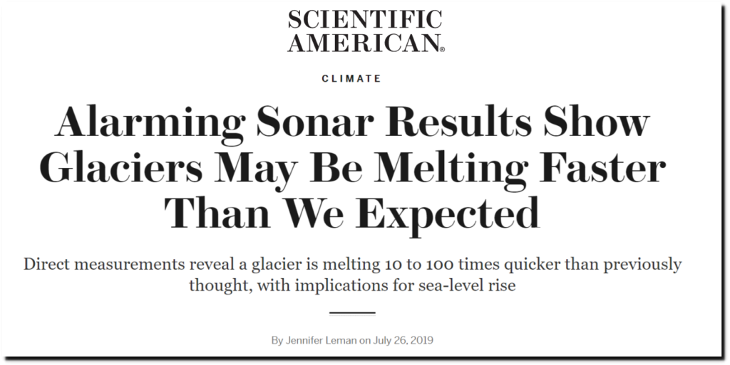
Task: Click the headline word Sonar
Action: tap(314, 122)
